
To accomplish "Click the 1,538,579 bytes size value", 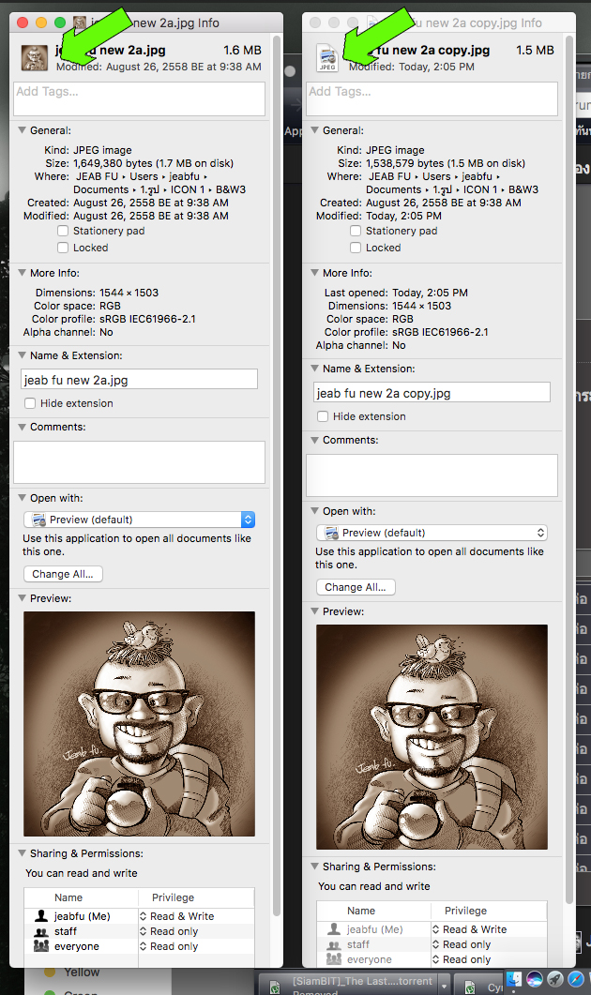I will 445,164.
